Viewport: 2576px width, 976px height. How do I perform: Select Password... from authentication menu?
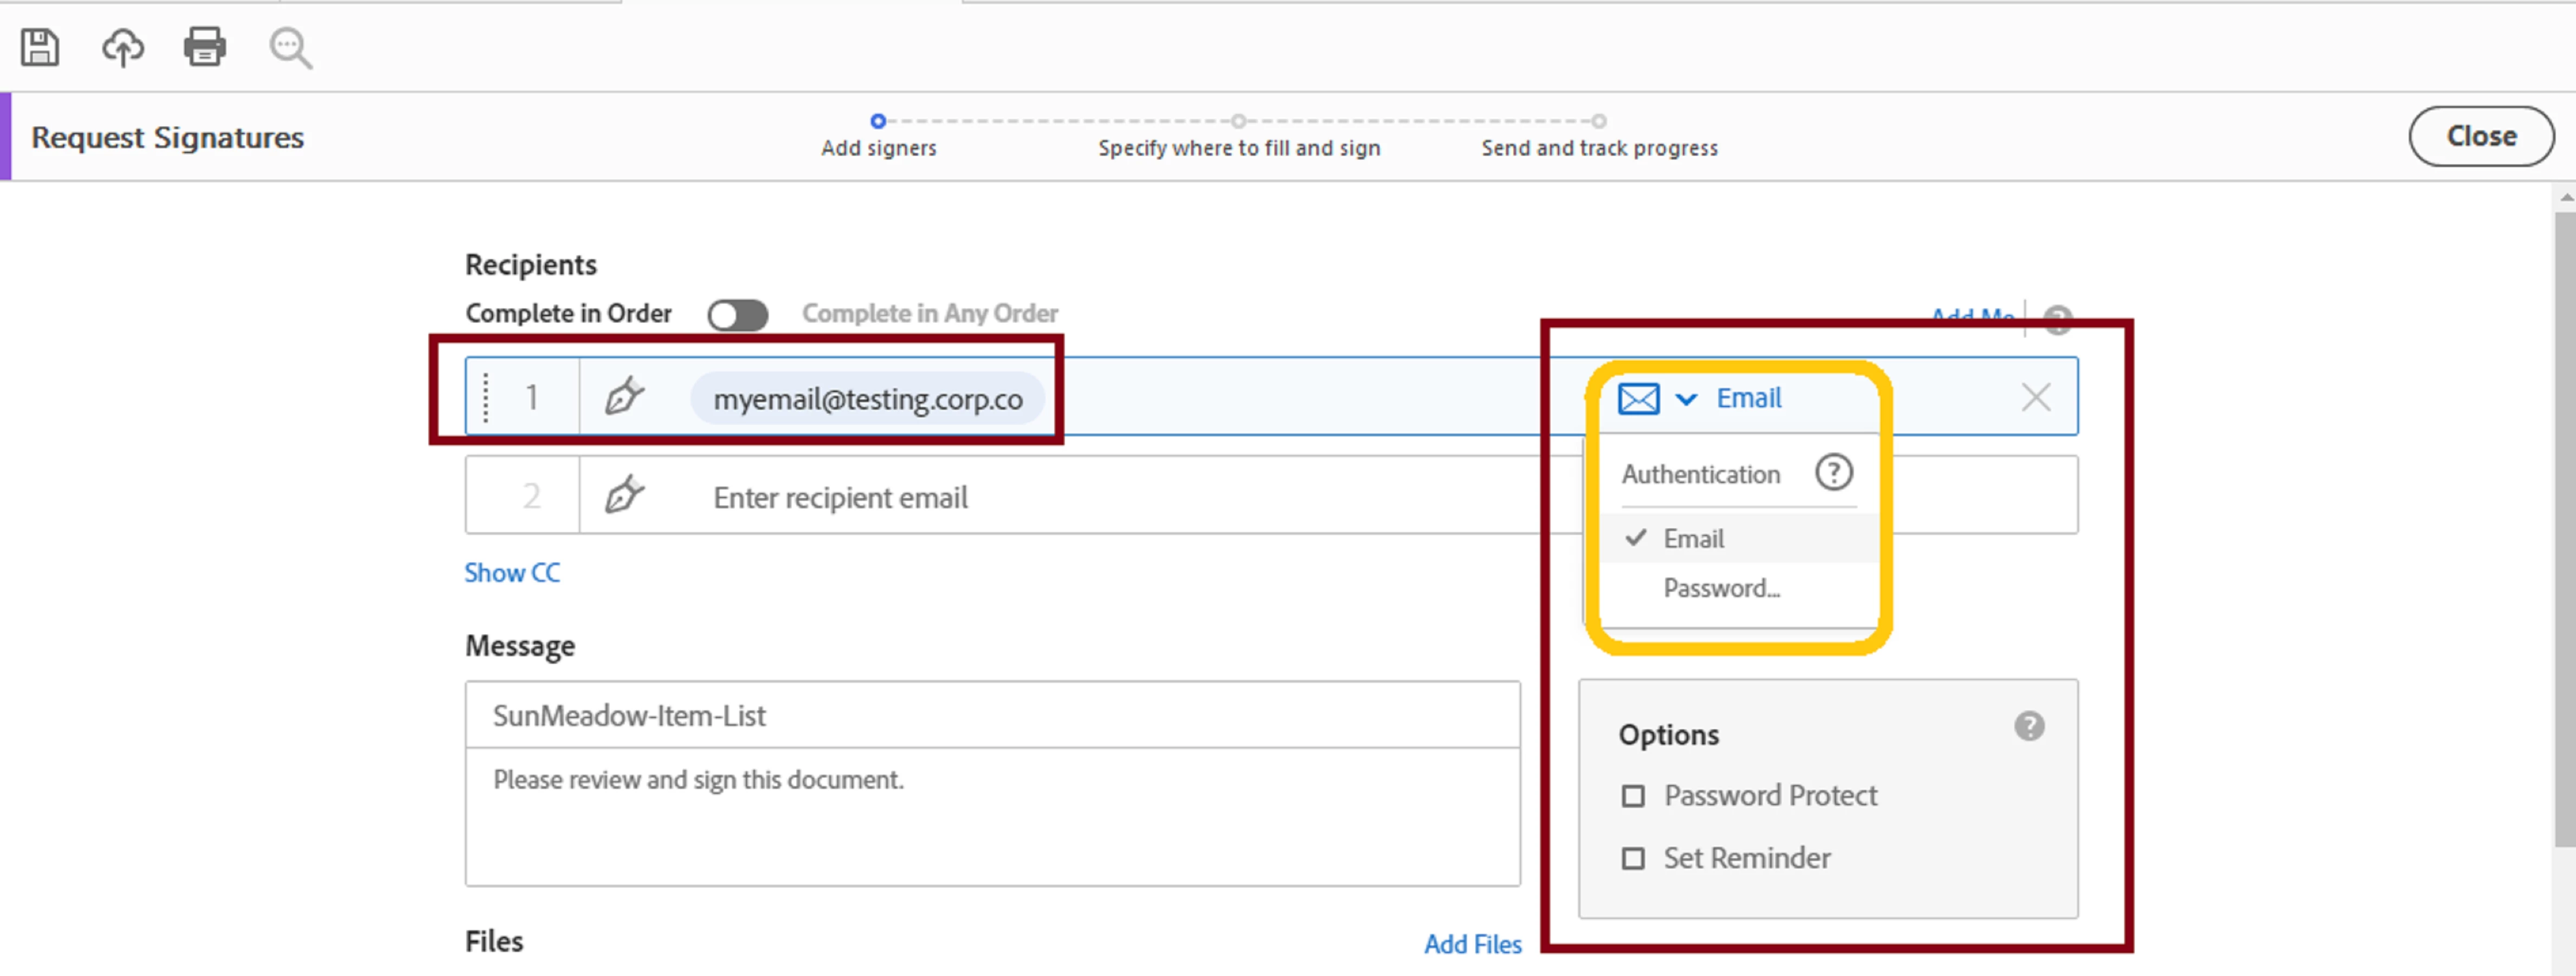click(1721, 588)
